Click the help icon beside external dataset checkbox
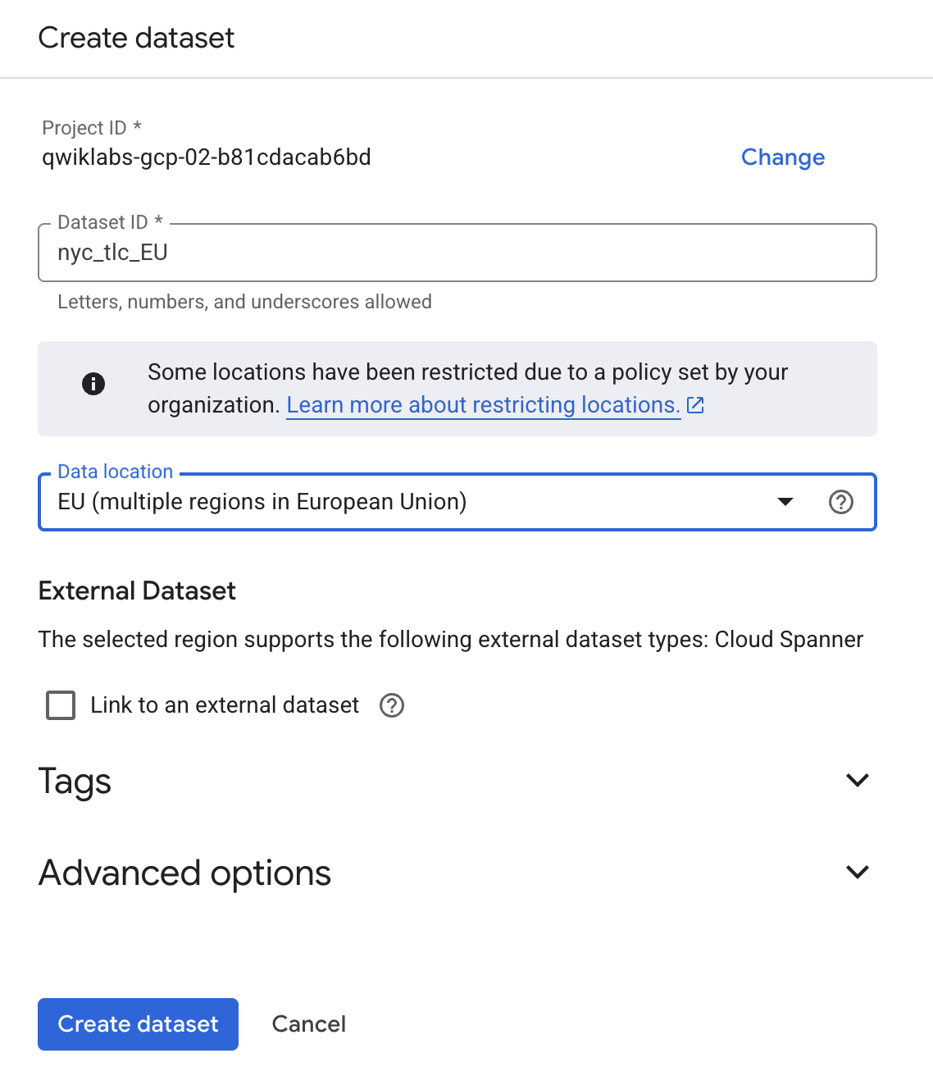This screenshot has width=933, height=1076. (x=391, y=705)
